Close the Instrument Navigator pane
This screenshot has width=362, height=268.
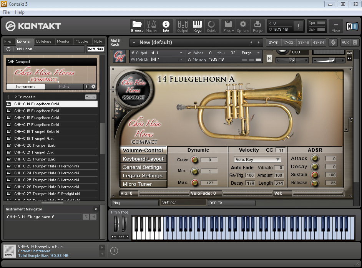click(96, 209)
